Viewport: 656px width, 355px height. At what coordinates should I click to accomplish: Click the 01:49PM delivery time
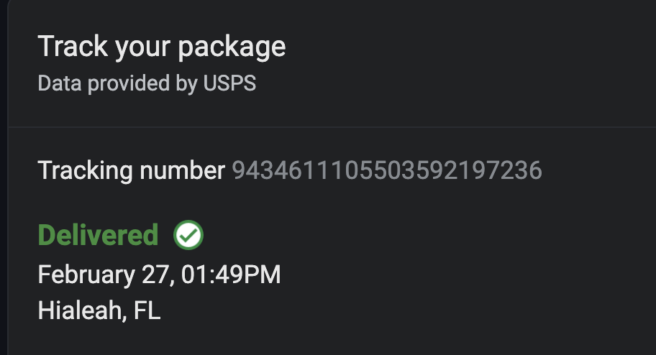coord(231,275)
